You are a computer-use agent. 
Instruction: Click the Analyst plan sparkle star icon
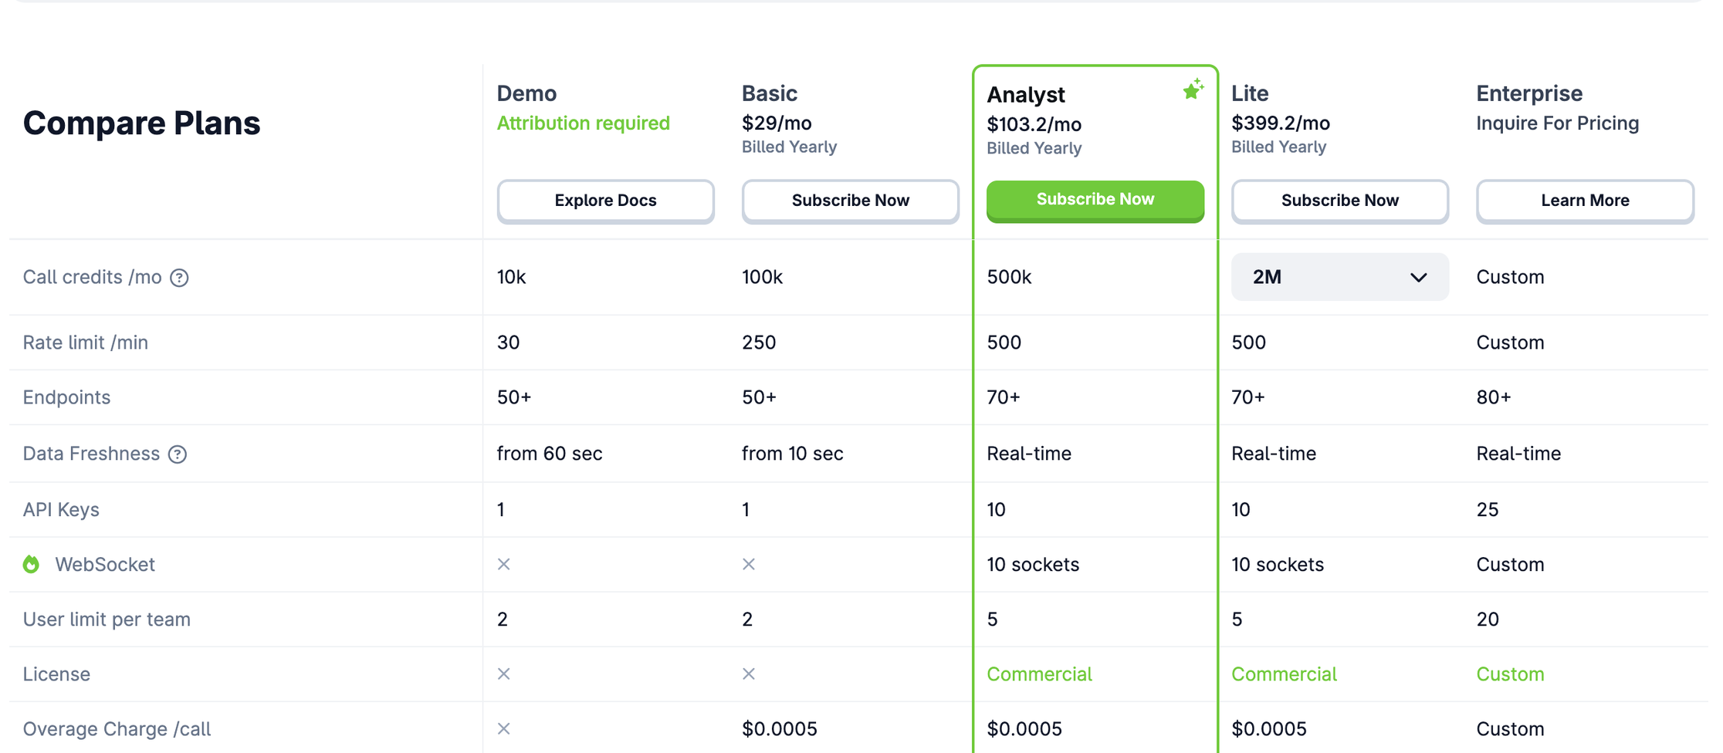(x=1193, y=89)
